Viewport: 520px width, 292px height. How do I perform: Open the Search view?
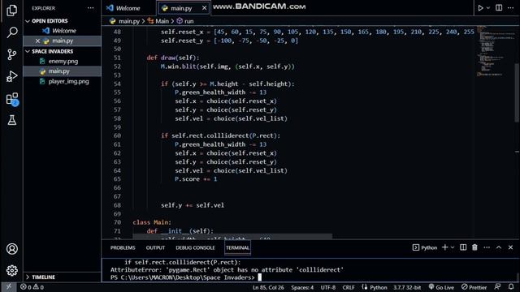(x=12, y=32)
